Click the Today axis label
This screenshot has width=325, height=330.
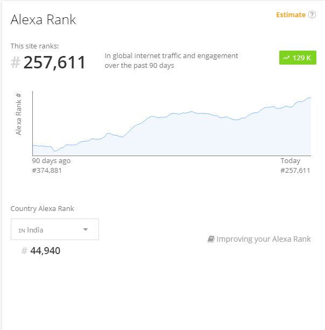click(x=290, y=161)
